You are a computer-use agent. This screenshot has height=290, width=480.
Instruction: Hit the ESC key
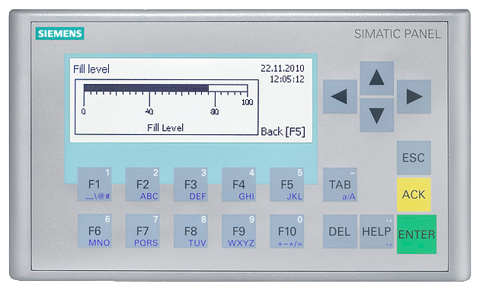coord(414,157)
